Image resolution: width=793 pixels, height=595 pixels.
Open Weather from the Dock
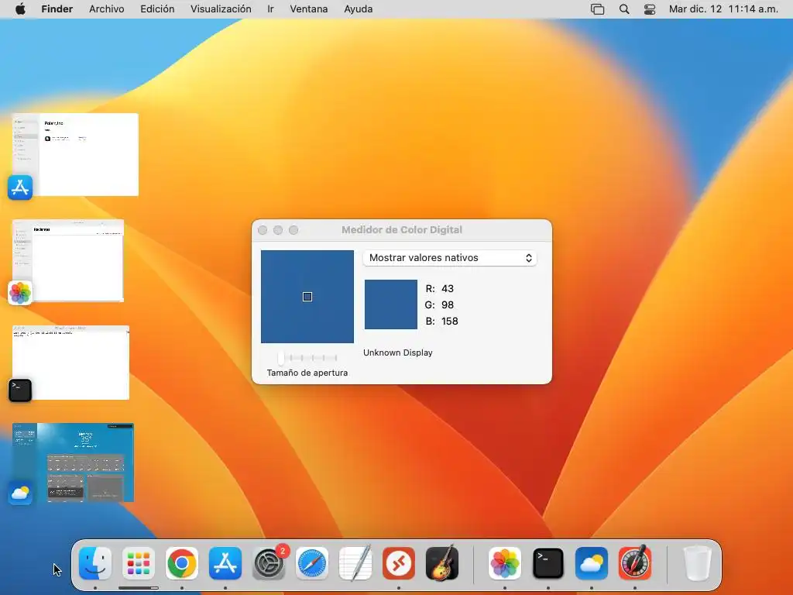pyautogui.click(x=592, y=563)
